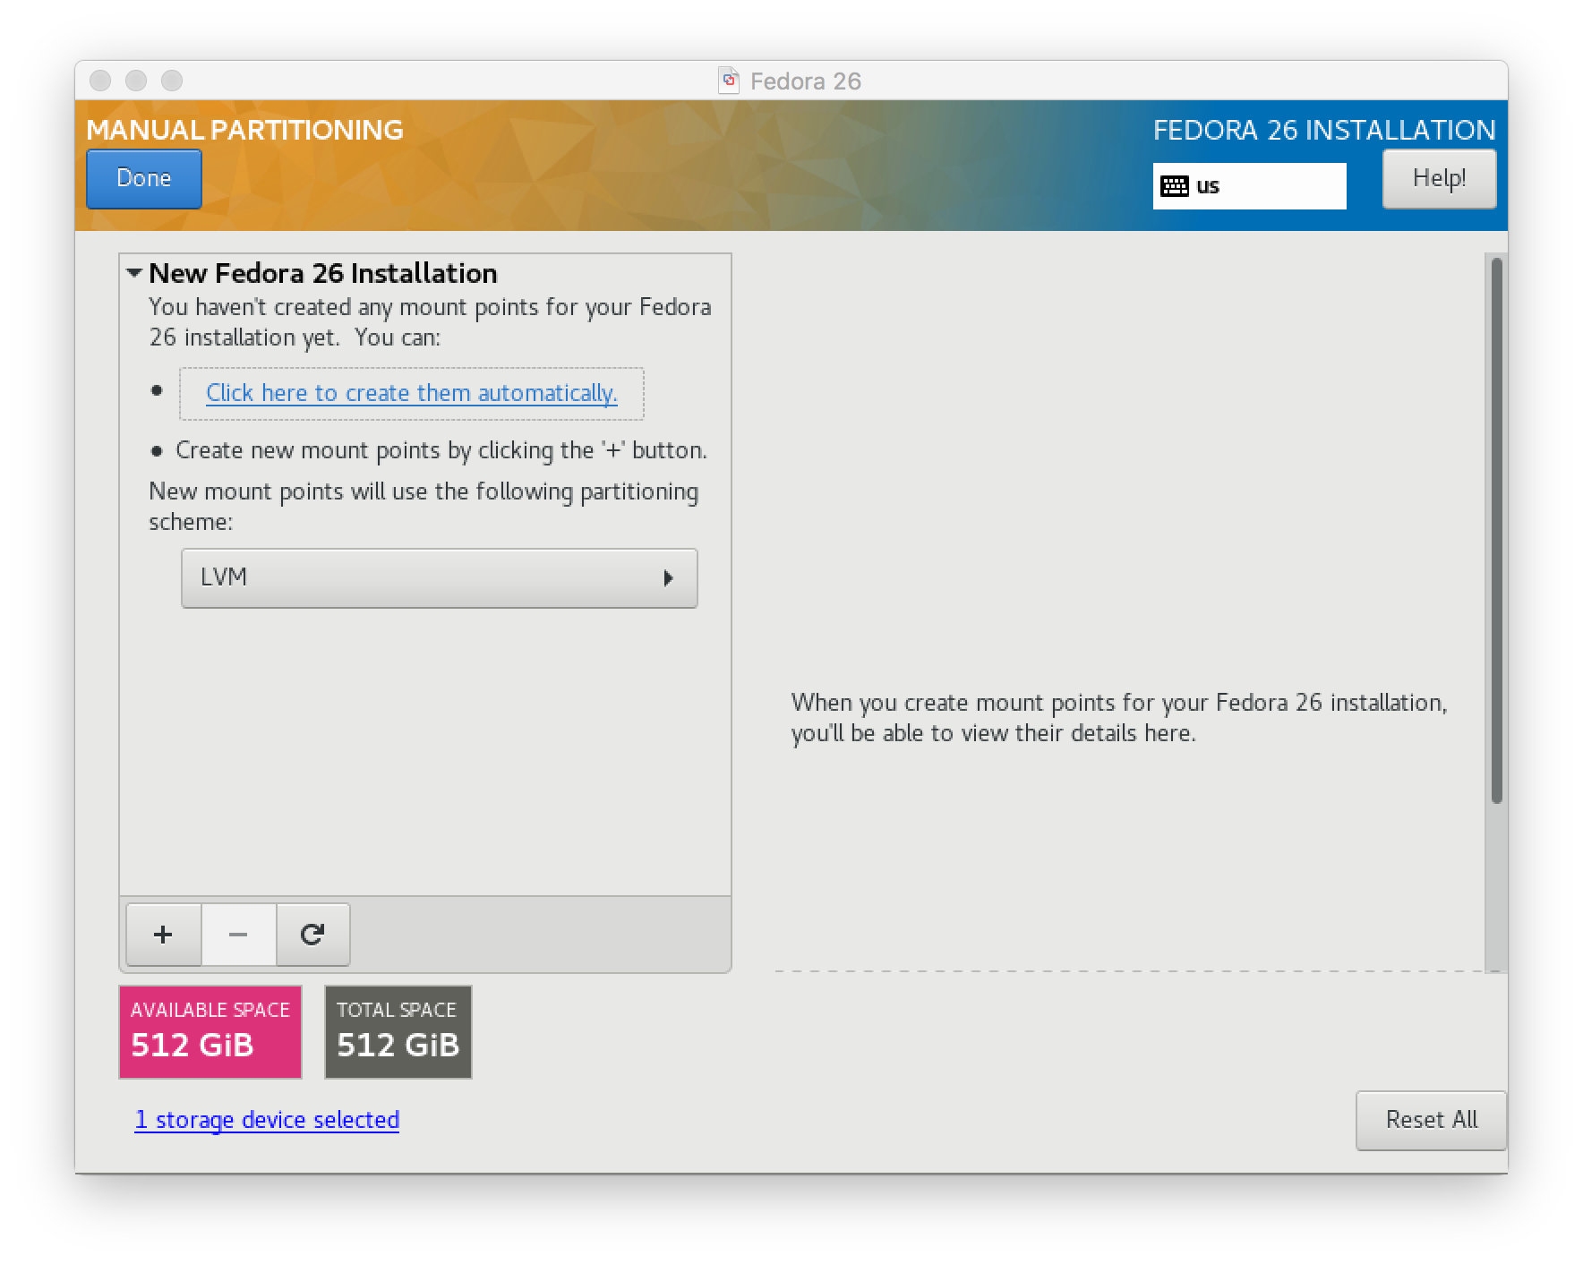Viewport: 1583px width, 1264px height.
Task: Open the Help! button
Action: 1439,179
